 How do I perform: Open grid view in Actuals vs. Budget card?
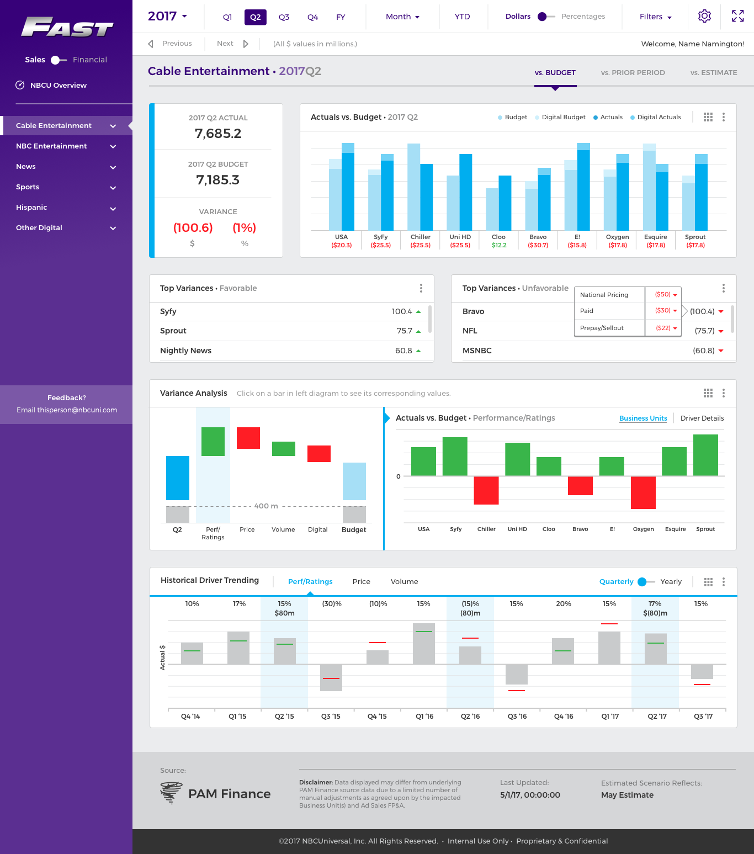pos(708,117)
